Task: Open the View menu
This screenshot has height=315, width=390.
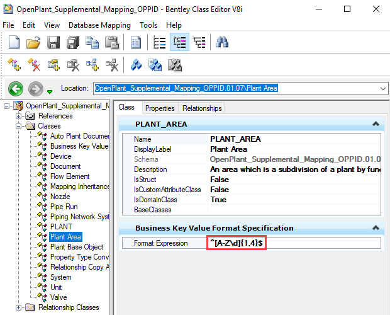Action: (x=52, y=25)
